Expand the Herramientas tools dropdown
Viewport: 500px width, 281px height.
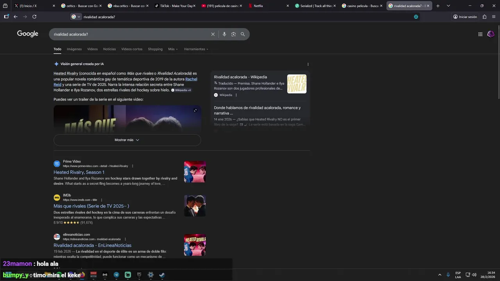pyautogui.click(x=196, y=49)
